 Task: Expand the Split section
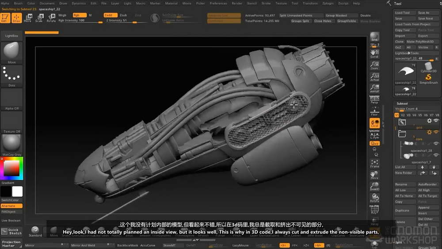tap(399, 242)
